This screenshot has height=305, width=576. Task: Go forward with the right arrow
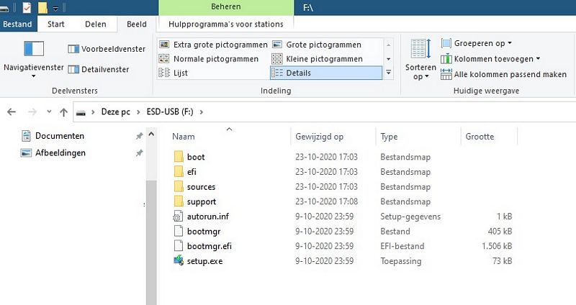[x=32, y=112]
